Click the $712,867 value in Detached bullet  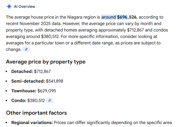[42, 71]
